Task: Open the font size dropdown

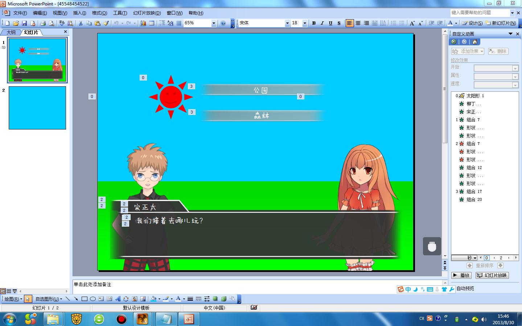Action: (x=305, y=23)
